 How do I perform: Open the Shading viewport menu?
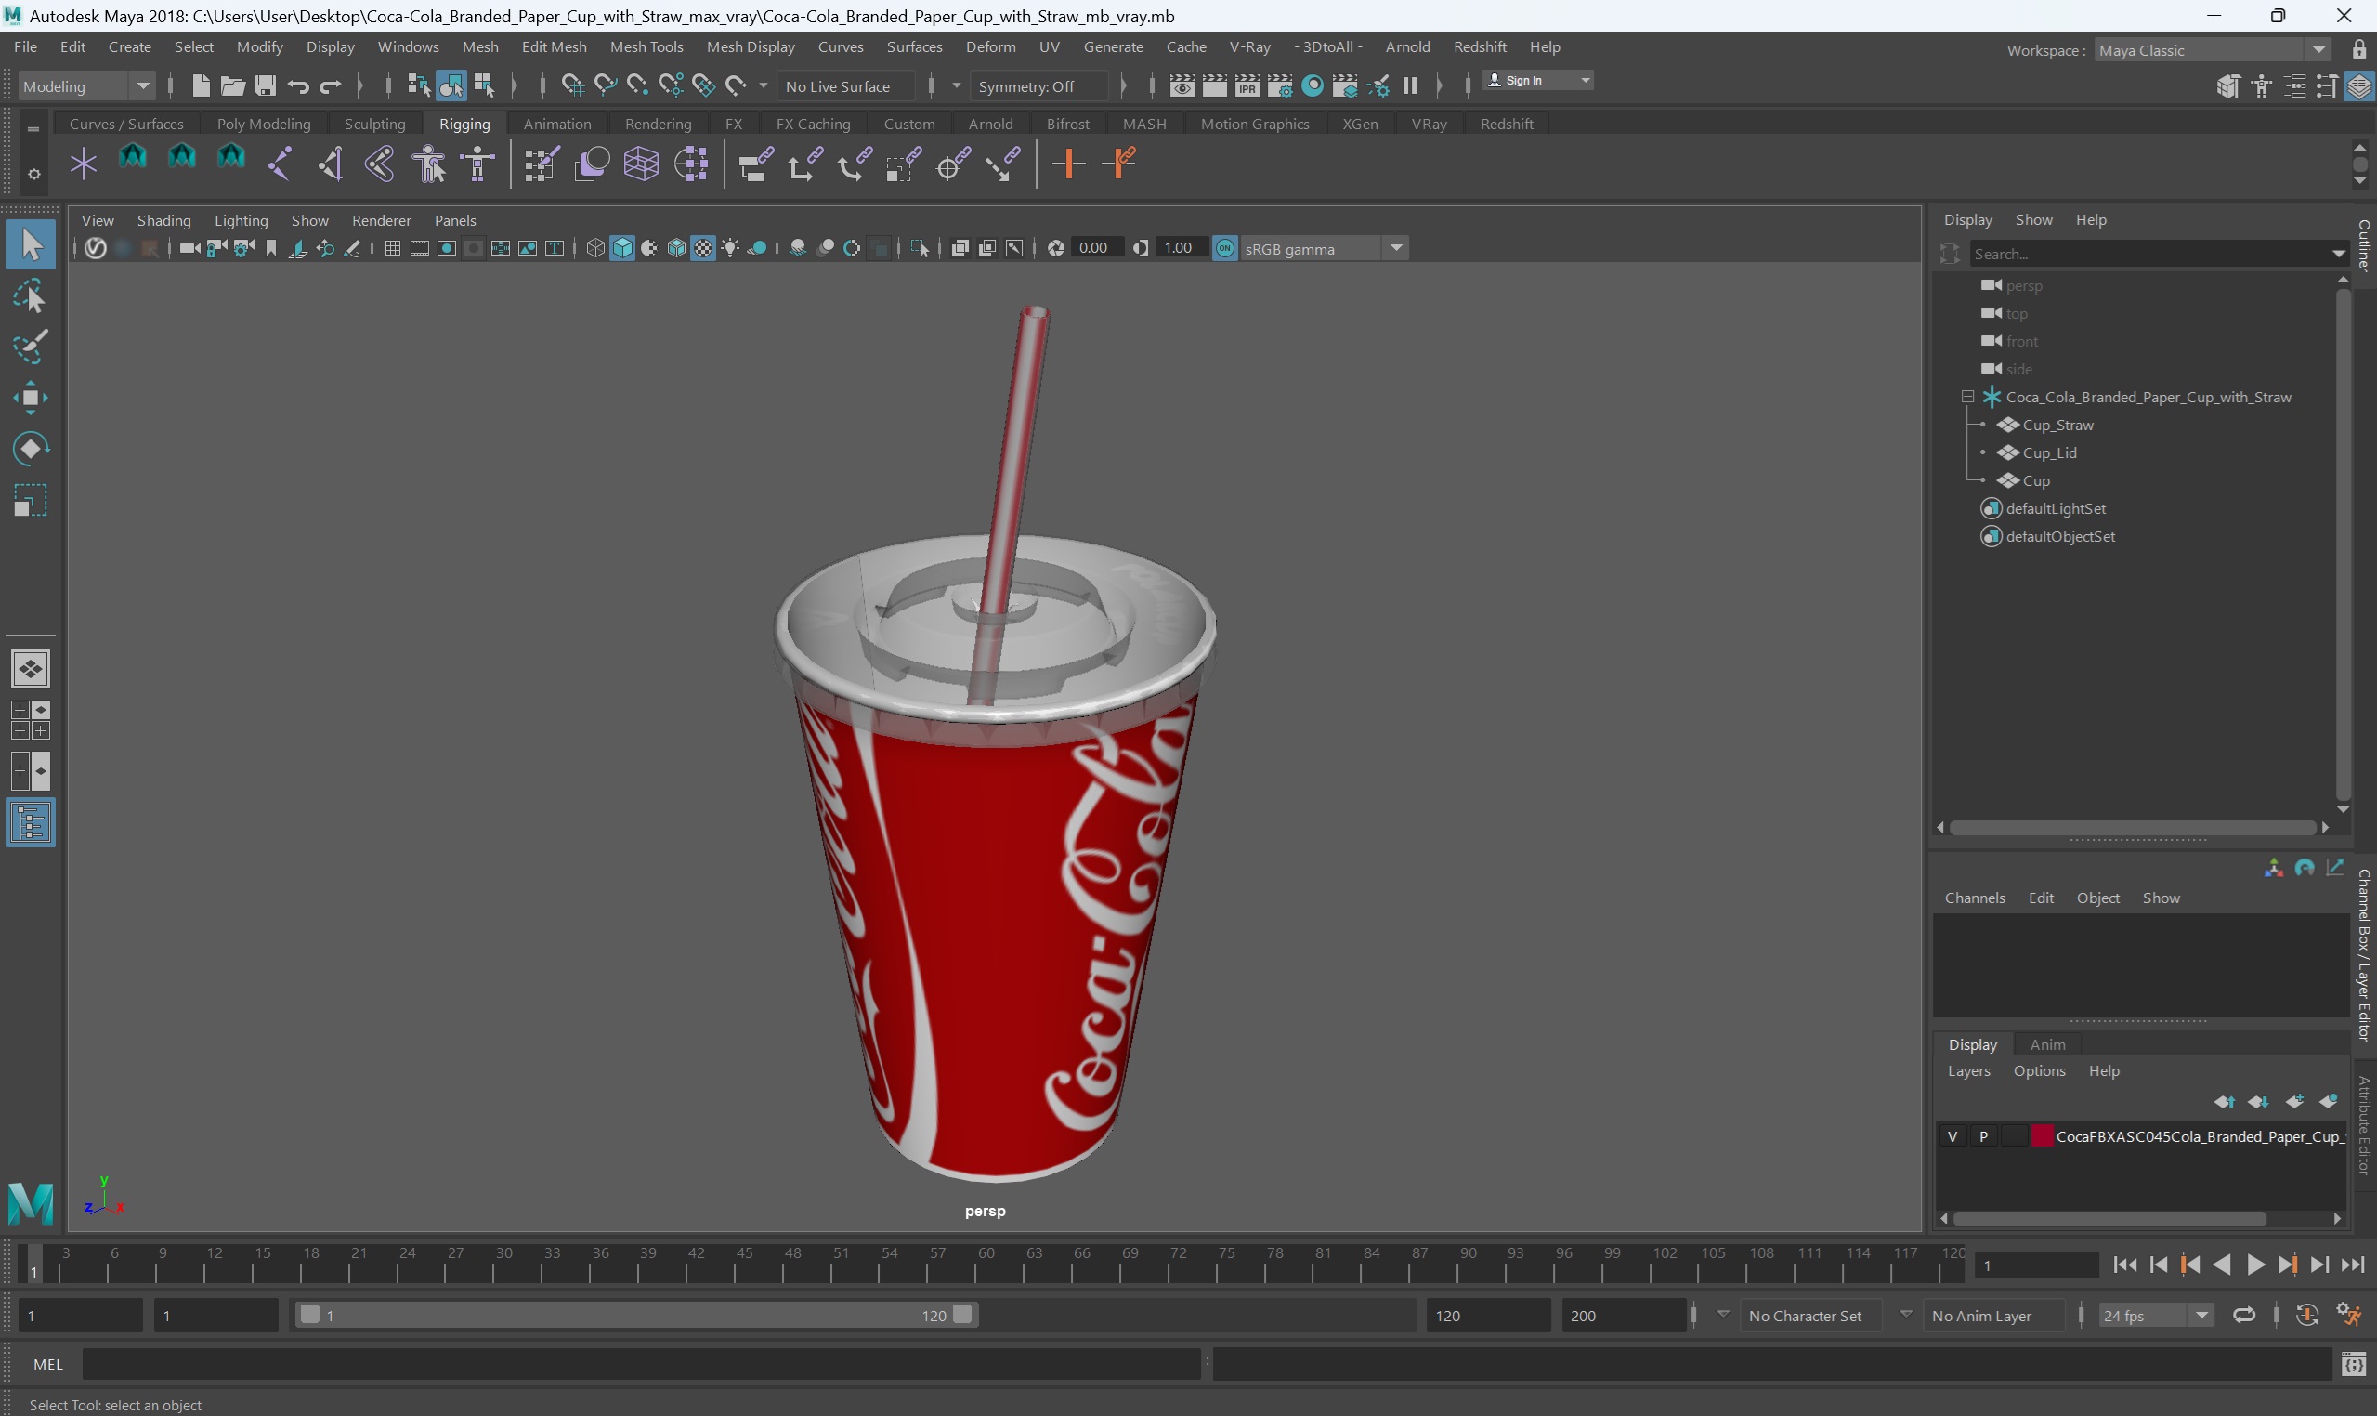coord(162,219)
